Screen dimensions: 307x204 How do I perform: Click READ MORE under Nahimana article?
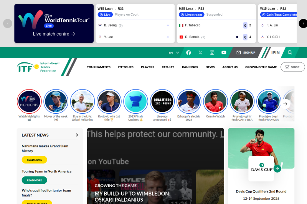point(34,160)
